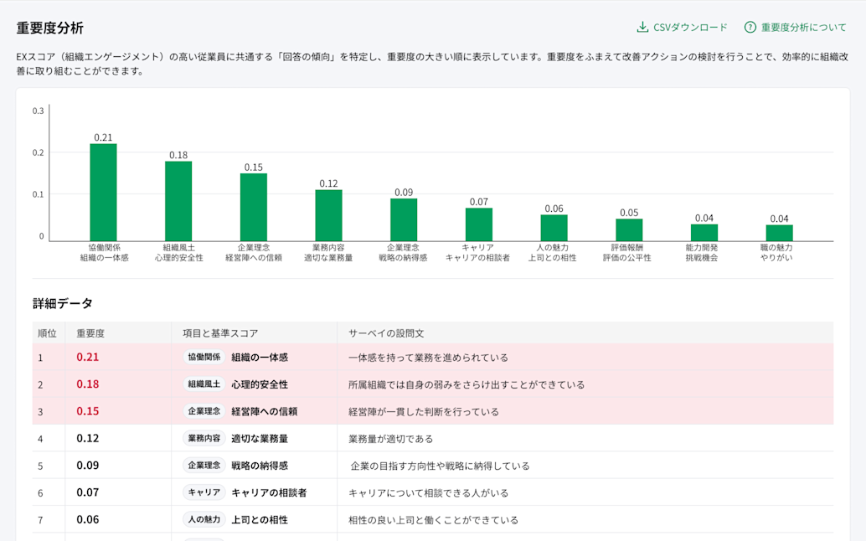
Task: Click the red 0.21 importance value
Action: coord(88,357)
